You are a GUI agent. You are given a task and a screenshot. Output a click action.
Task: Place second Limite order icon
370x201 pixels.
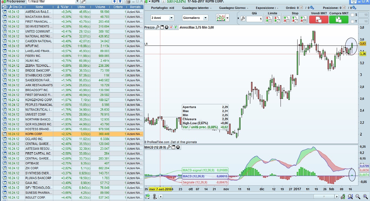tap(277, 19)
